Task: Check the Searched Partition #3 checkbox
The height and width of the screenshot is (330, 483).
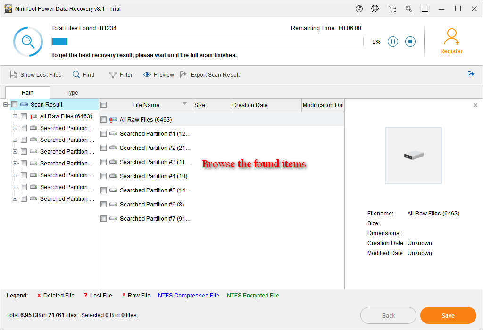Action: pos(103,162)
